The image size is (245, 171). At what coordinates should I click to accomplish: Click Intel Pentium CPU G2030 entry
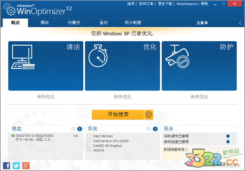coord(111,141)
